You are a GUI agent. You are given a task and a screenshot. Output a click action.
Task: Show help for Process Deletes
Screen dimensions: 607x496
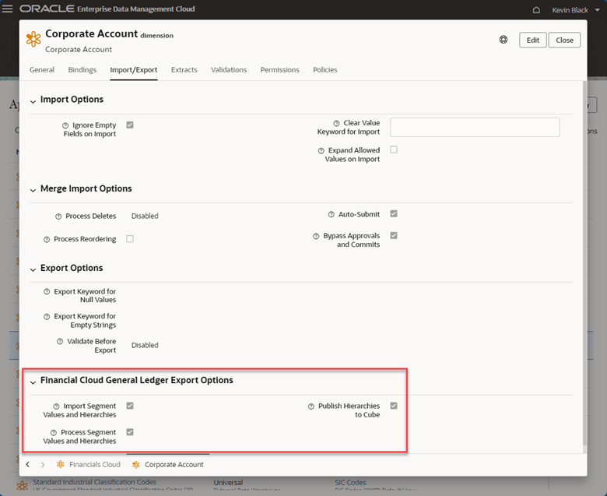(58, 216)
